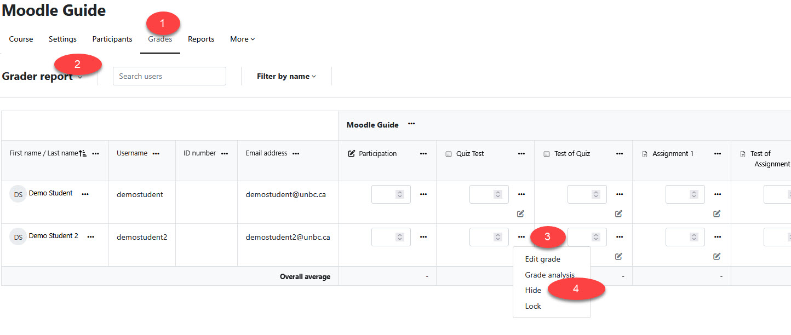Screen dimensions: 791x335
Task: Select Lock in the grade context menu
Action: click(x=533, y=307)
